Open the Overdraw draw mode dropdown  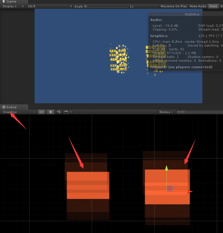tap(19, 112)
